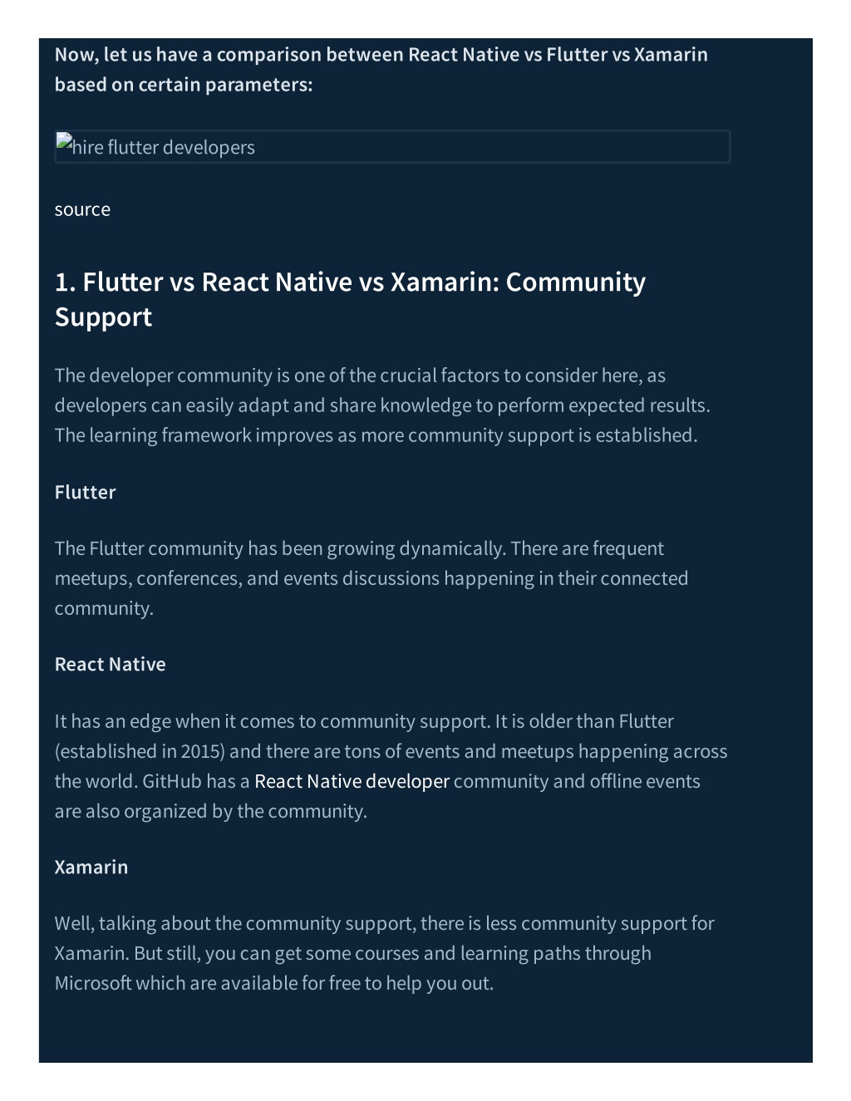Screen dimensions: 851x1101
Task: Click the paragraph starting 'The Flutter community has been'
Action: (x=371, y=578)
